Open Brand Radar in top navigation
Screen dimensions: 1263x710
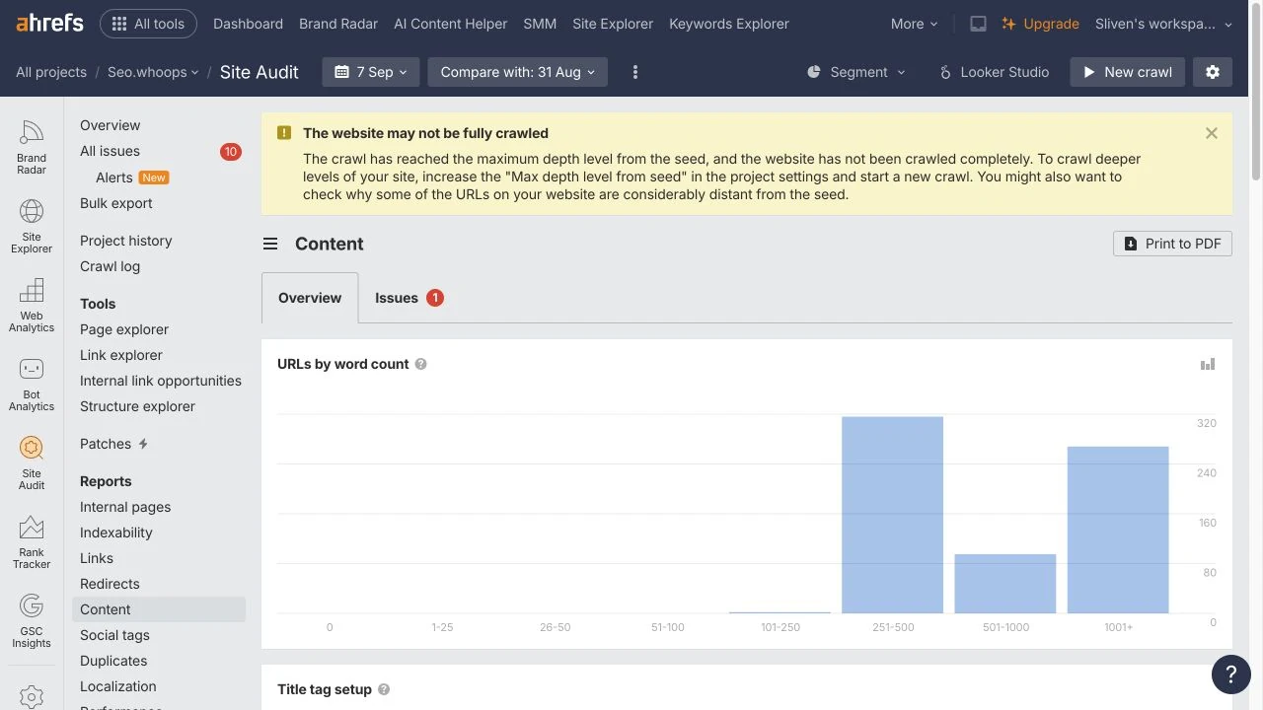338,24
